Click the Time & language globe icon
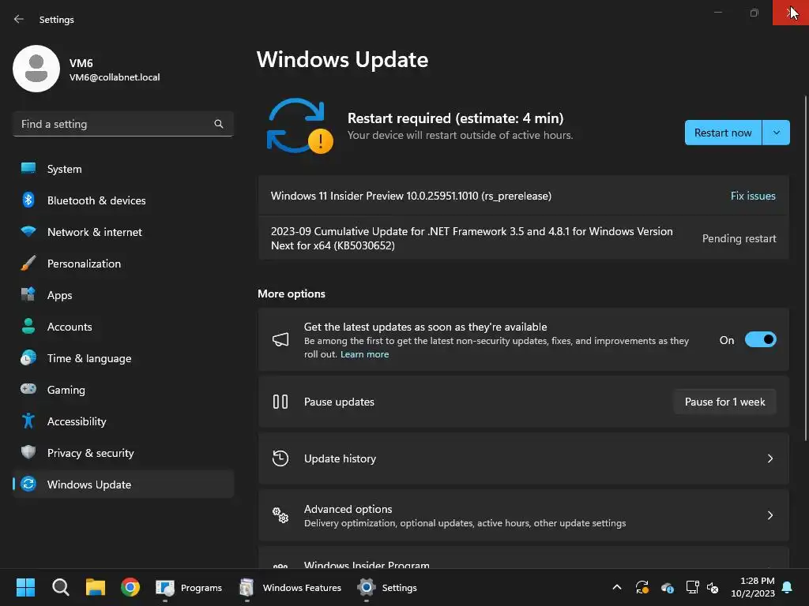The width and height of the screenshot is (809, 606). point(28,357)
